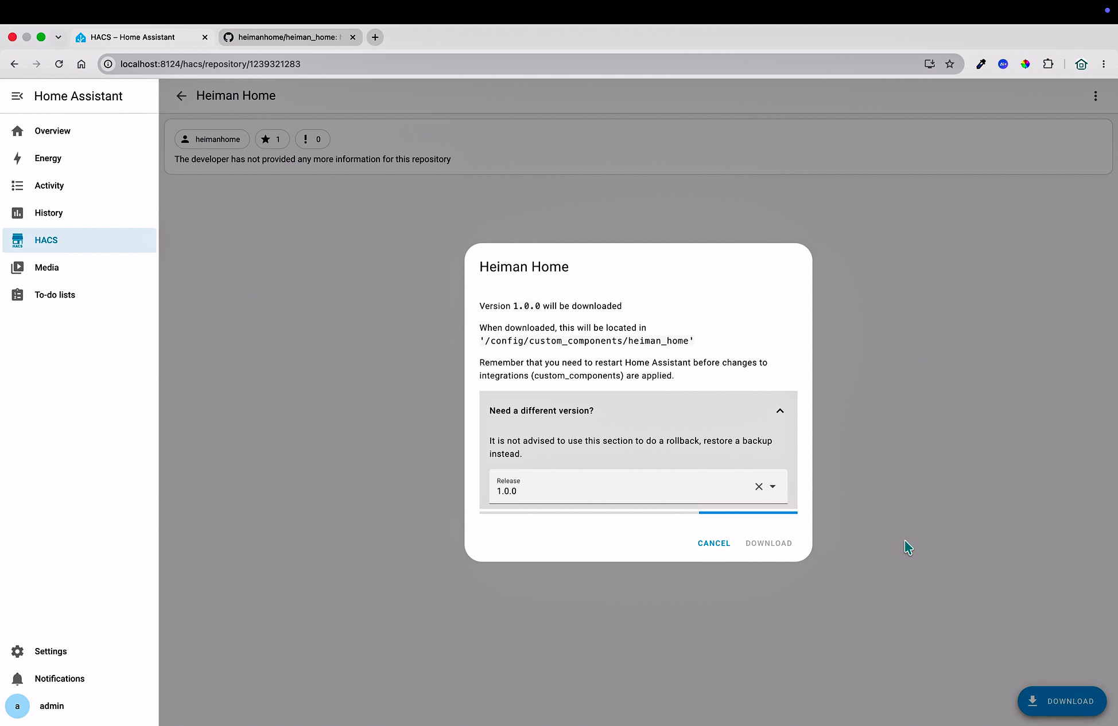View site information icon in address bar
The image size is (1118, 726).
(108, 64)
